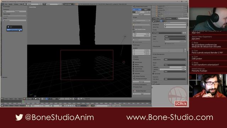This screenshot has height=128, width=227.
Task: Select the Scene grease pencil source button
Action: point(137,10)
